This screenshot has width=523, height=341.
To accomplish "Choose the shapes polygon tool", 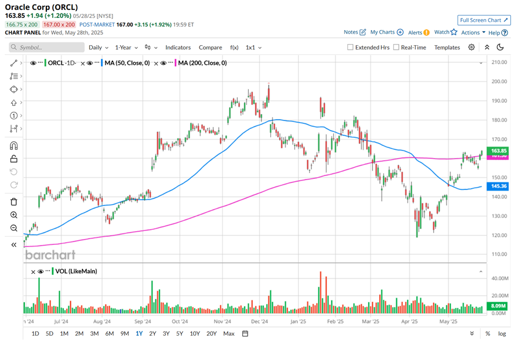I will 14,89.
